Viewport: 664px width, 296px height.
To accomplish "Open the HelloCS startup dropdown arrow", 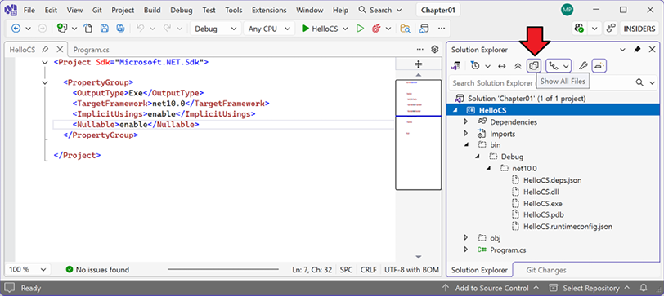I will coord(345,29).
